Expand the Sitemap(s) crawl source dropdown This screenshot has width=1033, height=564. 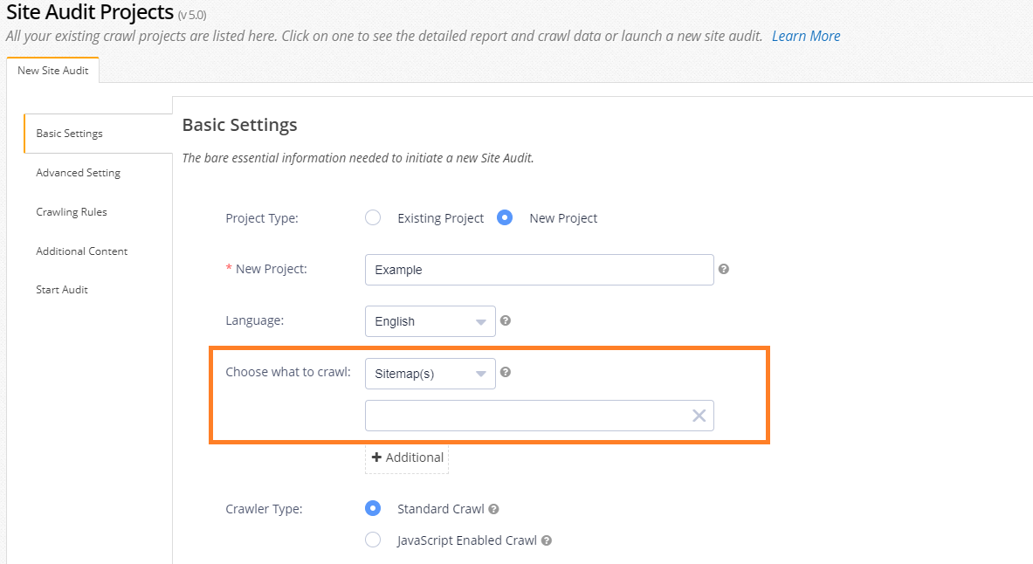pos(430,374)
